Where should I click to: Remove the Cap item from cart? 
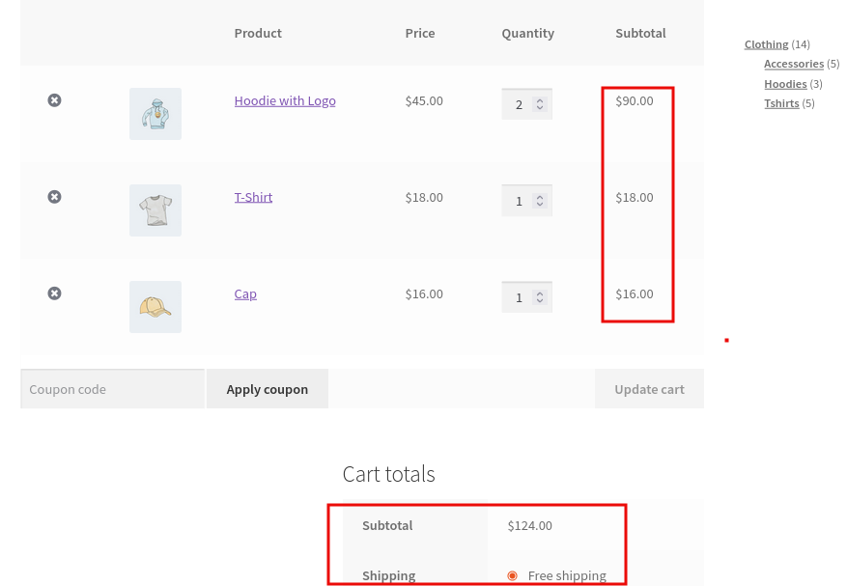[x=55, y=293]
